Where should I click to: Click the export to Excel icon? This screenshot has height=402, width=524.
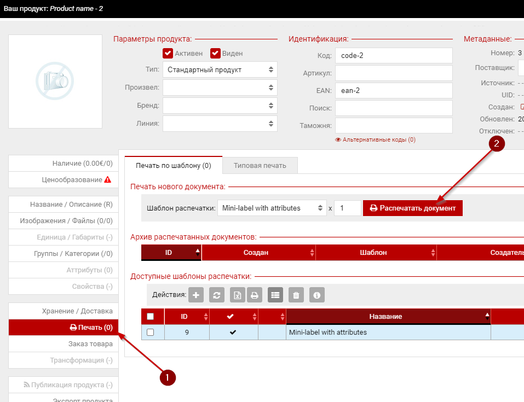pyautogui.click(x=238, y=295)
